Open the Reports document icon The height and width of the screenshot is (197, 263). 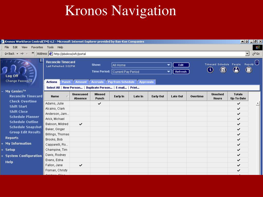(x=249, y=70)
